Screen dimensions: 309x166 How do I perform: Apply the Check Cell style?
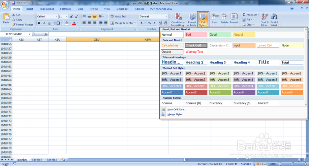(x=196, y=45)
